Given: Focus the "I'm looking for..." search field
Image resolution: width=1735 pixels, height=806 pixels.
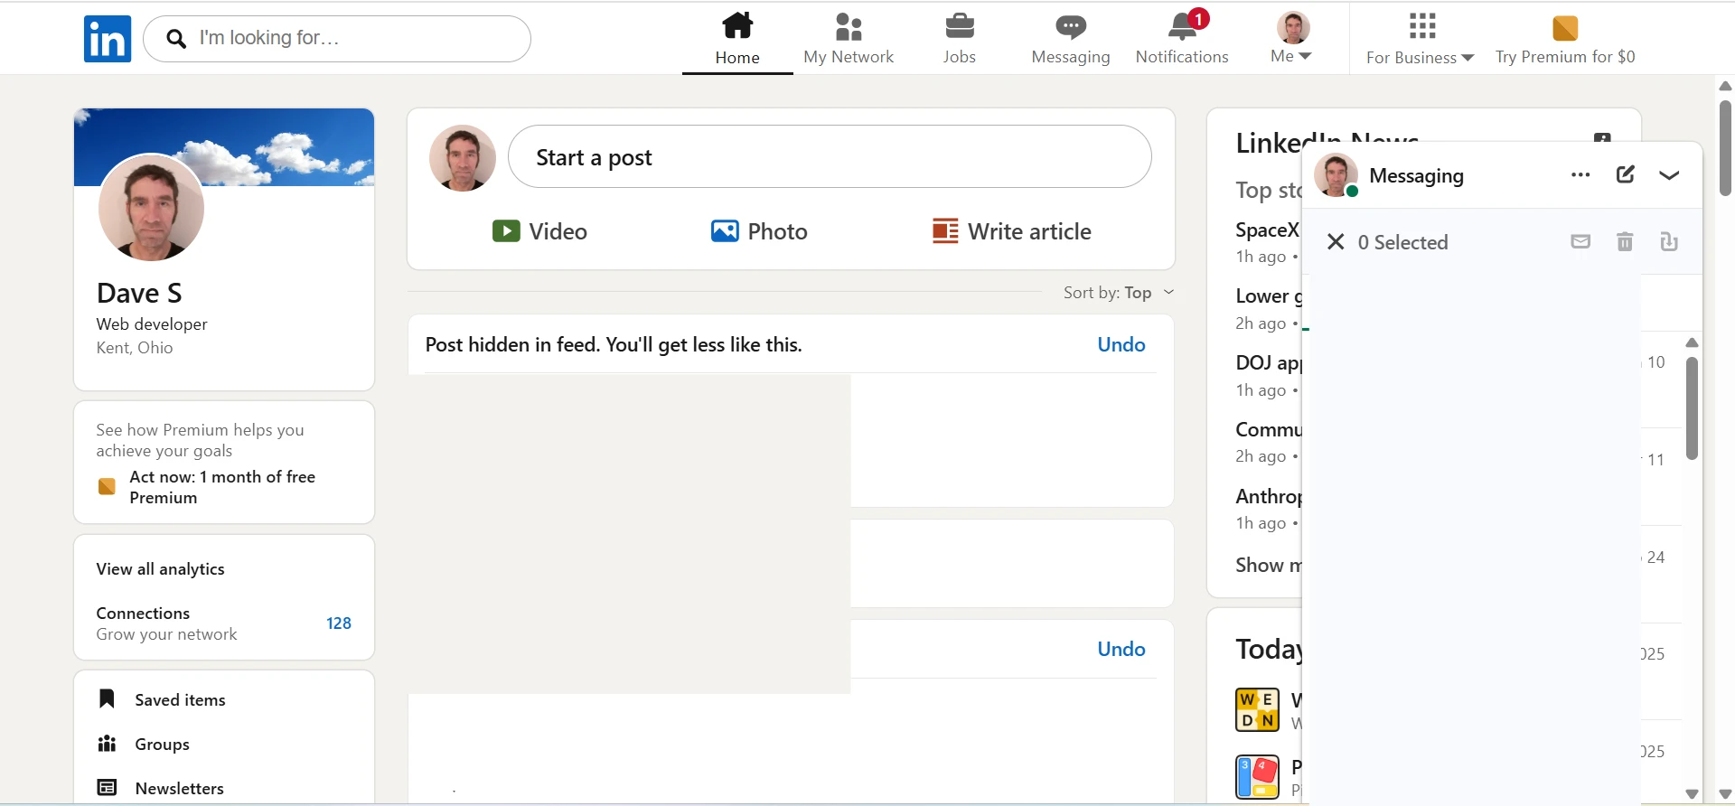Looking at the screenshot, I should (337, 39).
